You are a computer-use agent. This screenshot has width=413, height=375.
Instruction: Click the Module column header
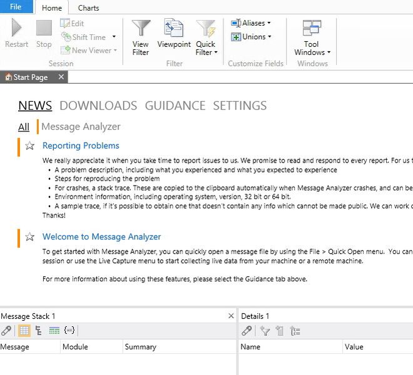tap(91, 347)
